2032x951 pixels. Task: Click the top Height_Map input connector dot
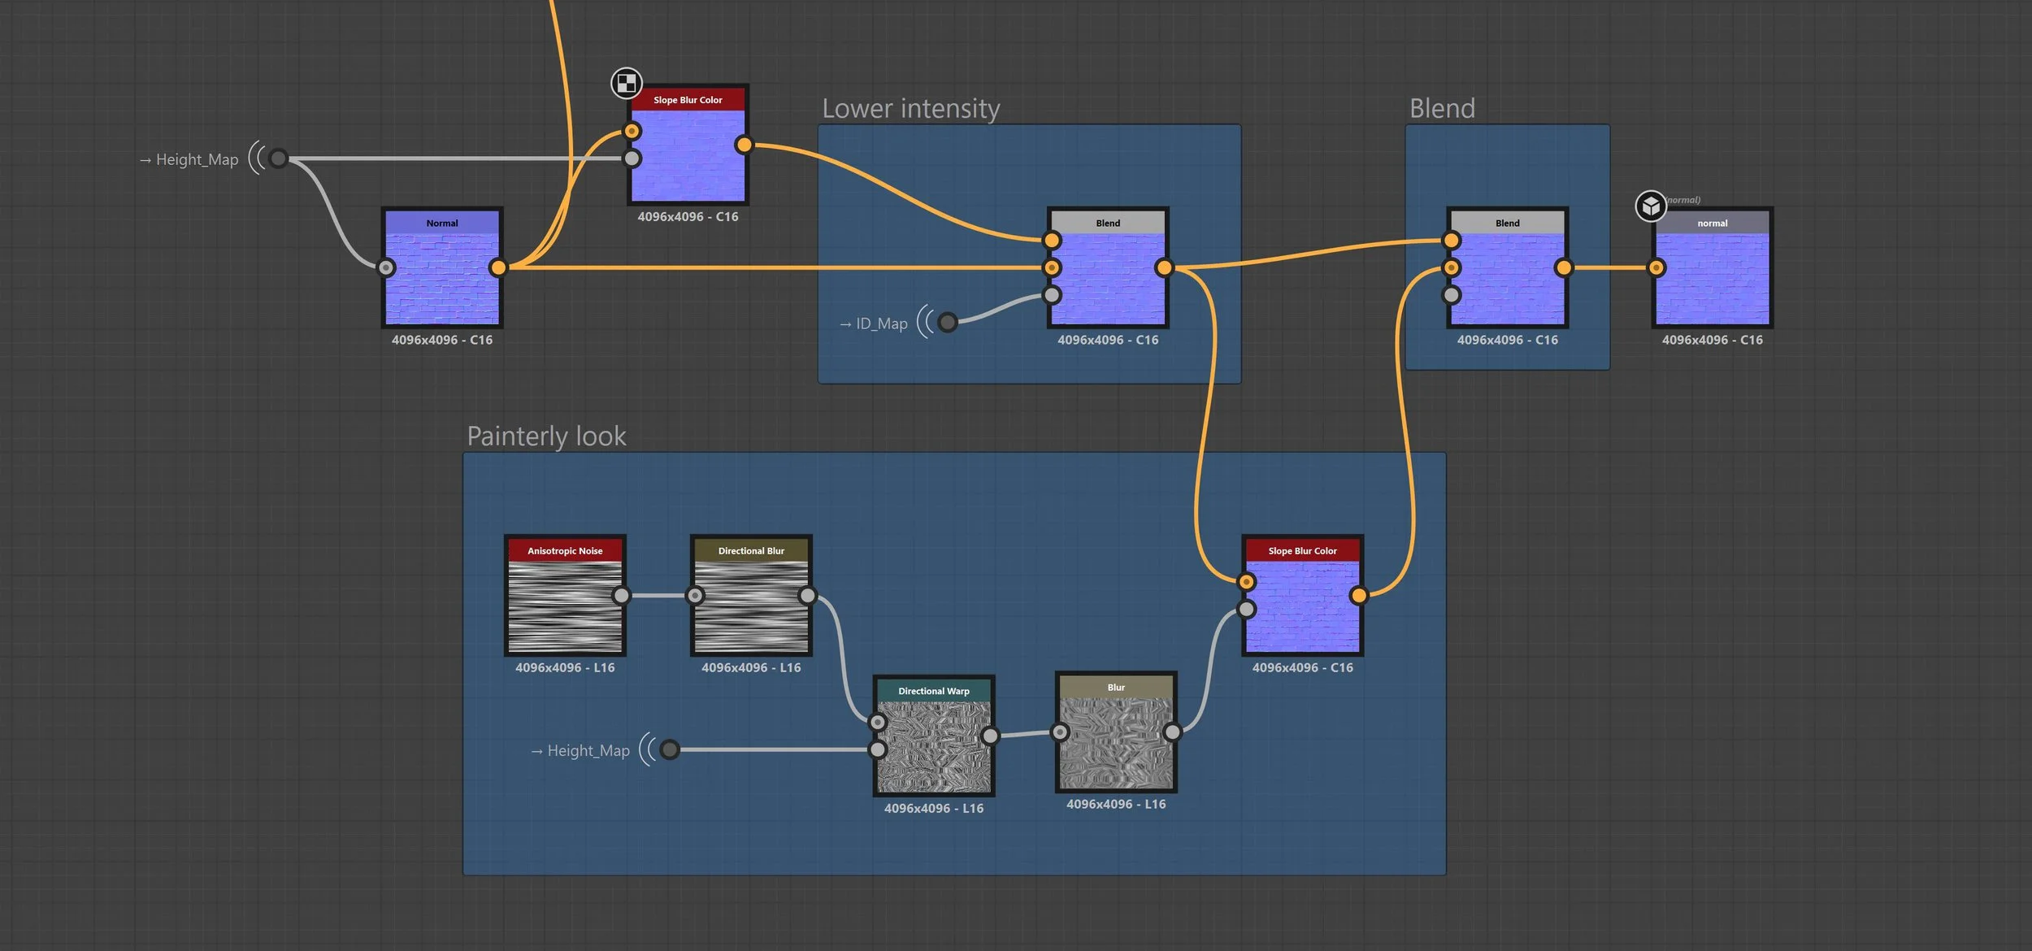(x=278, y=158)
